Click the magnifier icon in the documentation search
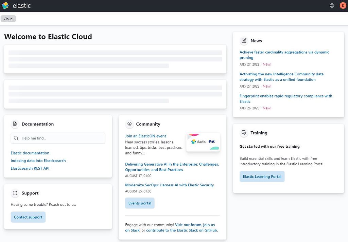Image resolution: width=348 pixels, height=242 pixels. point(16,138)
